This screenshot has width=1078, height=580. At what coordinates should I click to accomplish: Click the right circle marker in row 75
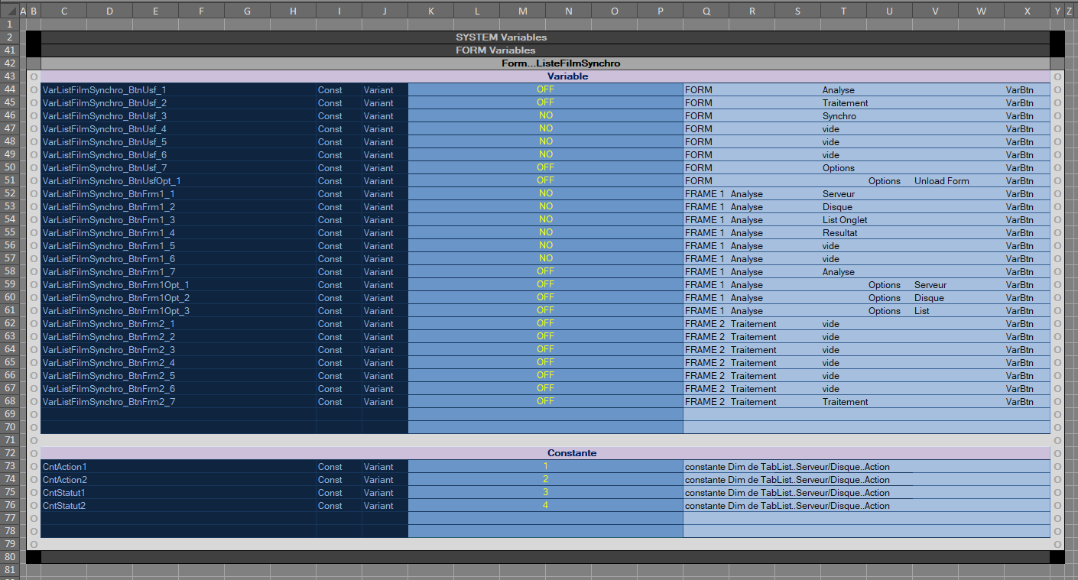1057,493
